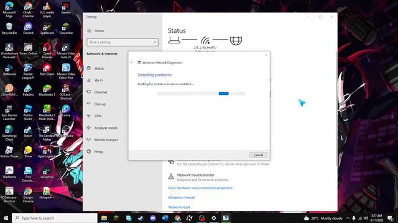Image resolution: width=398 pixels, height=223 pixels.
Task: Open Gameforge Client desktop shortcut
Action: click(9, 133)
